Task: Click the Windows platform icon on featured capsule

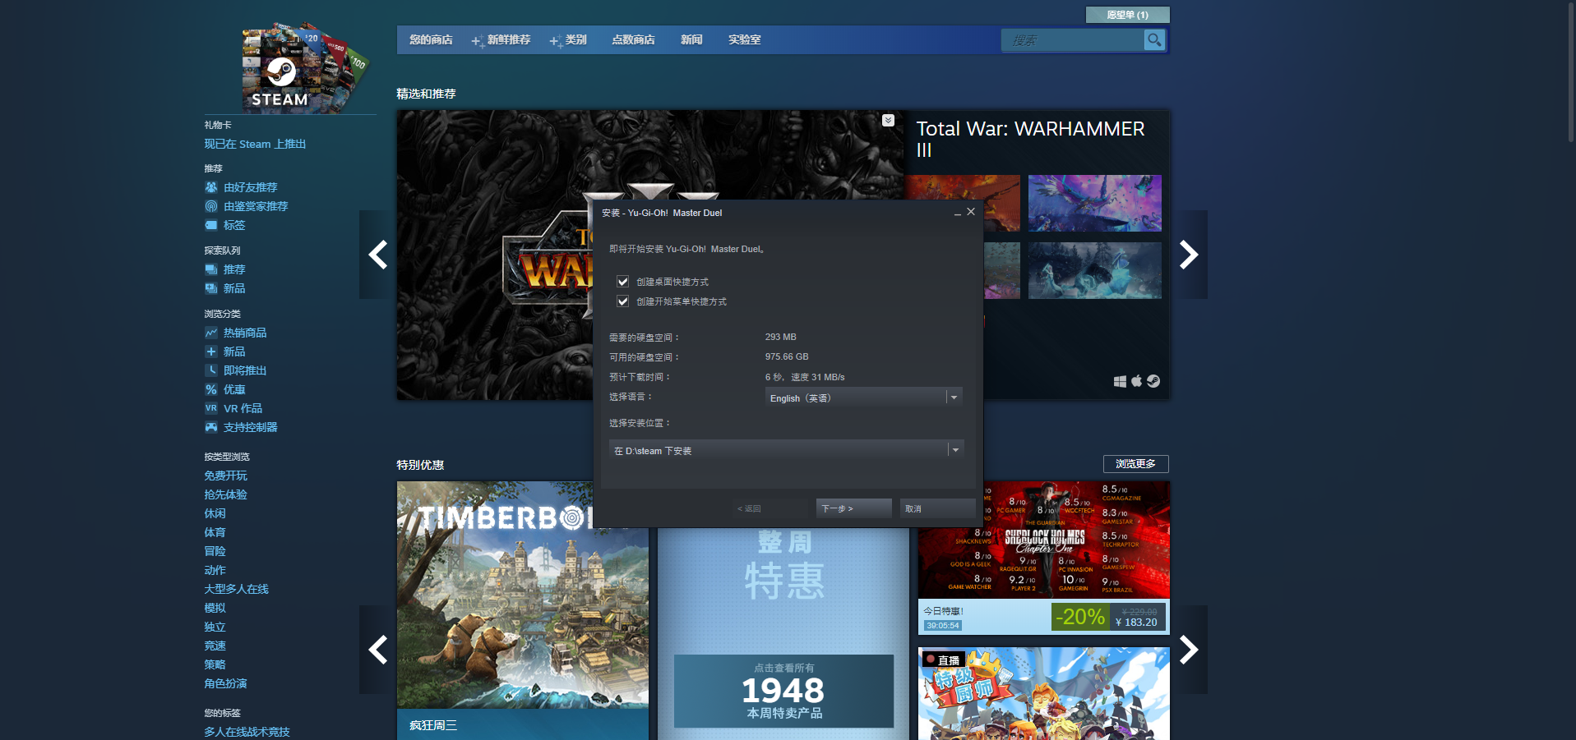Action: [x=1120, y=381]
